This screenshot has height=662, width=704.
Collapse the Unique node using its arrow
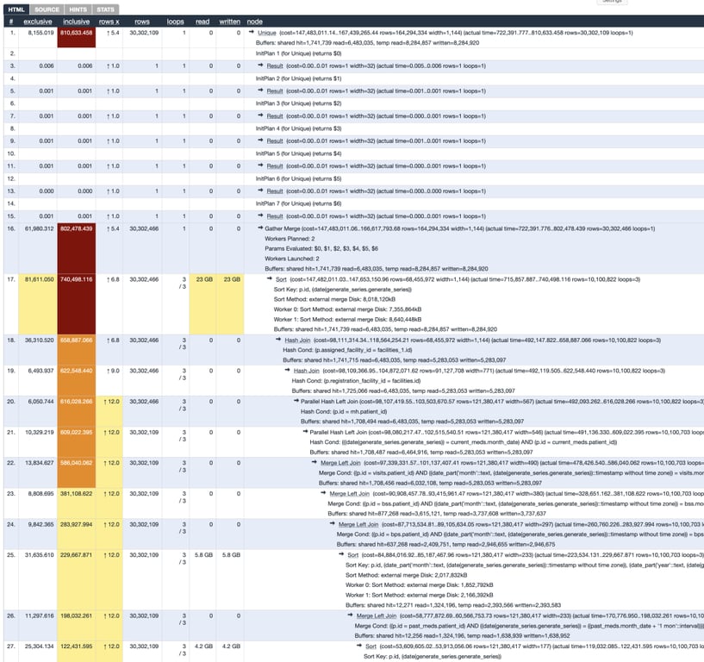point(252,33)
